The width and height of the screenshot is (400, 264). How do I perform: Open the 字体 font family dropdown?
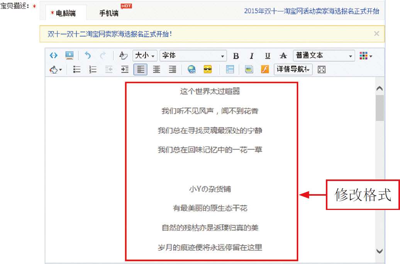click(193, 56)
